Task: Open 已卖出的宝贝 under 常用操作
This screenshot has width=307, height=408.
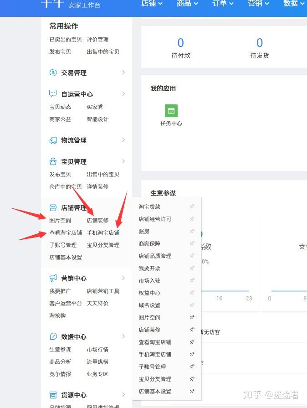Action: (x=66, y=39)
